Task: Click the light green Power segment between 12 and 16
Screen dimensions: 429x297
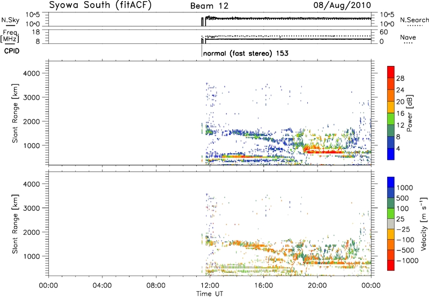Action: (x=391, y=119)
